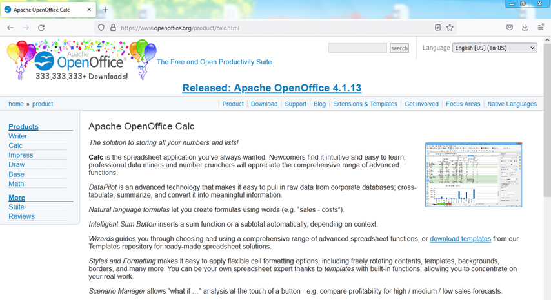Click the browser back arrow
Viewport: 551px width, 300px height.
10,28
